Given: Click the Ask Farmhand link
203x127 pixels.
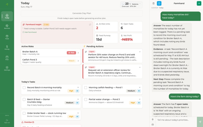Looking at the screenshot, I should tap(30, 32).
